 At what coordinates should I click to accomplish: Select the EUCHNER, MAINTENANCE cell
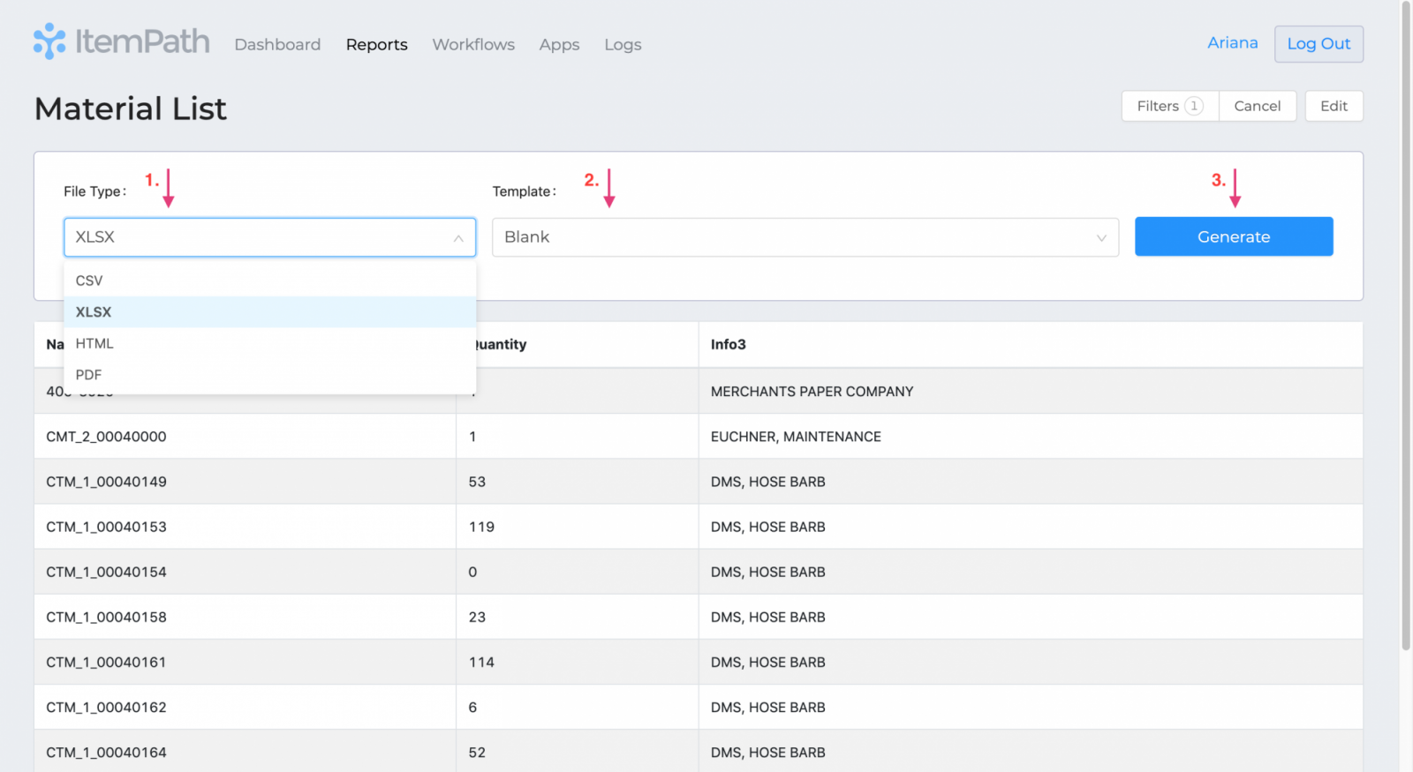click(x=1031, y=437)
